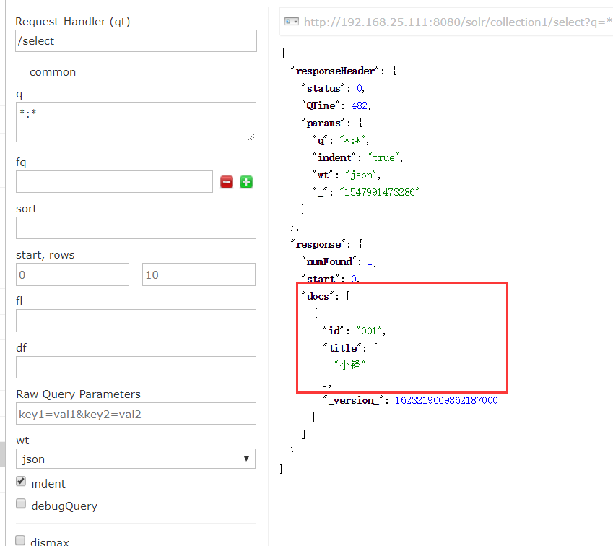Image resolution: width=613 pixels, height=546 pixels.
Task: Click the indent value "true" in params
Action: pyautogui.click(x=383, y=157)
